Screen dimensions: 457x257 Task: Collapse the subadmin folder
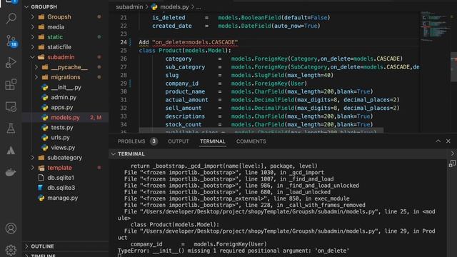57,57
